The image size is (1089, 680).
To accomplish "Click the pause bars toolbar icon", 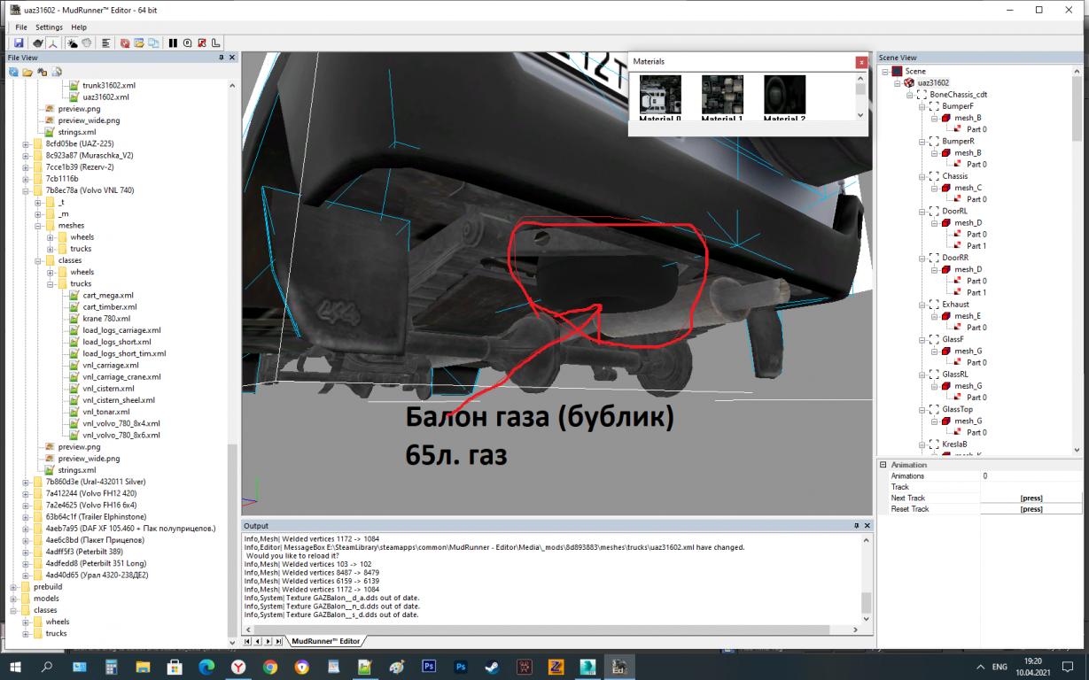I will (x=173, y=42).
